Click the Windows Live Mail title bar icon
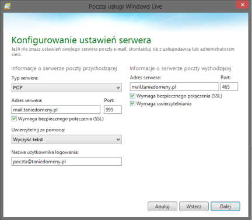 7,6
